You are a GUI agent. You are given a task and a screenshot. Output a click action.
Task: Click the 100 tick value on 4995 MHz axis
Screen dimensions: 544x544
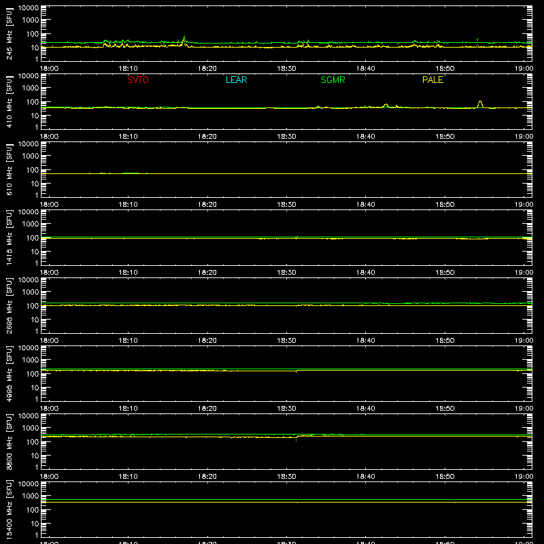[33, 373]
